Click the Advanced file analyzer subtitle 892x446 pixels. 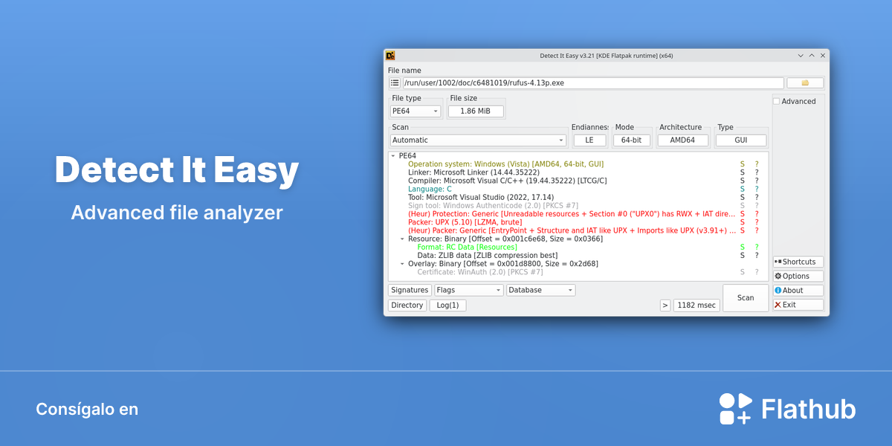click(177, 213)
